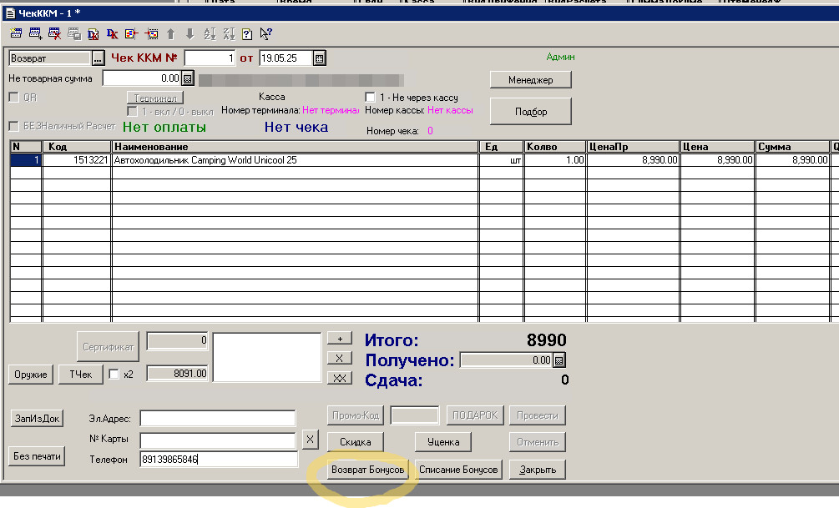This screenshot has width=839, height=508.
Task: Click into the № Карты input field
Action: [218, 440]
